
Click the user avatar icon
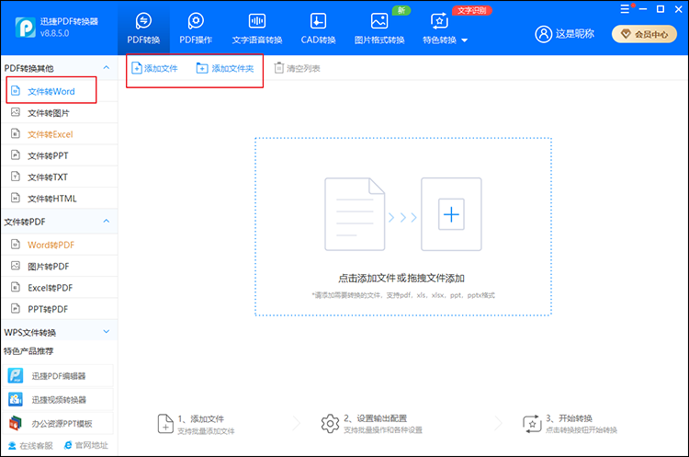click(544, 34)
